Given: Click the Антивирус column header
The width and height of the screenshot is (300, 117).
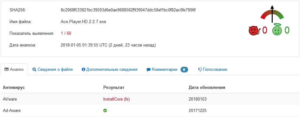Looking at the screenshot, I should point(14,88).
